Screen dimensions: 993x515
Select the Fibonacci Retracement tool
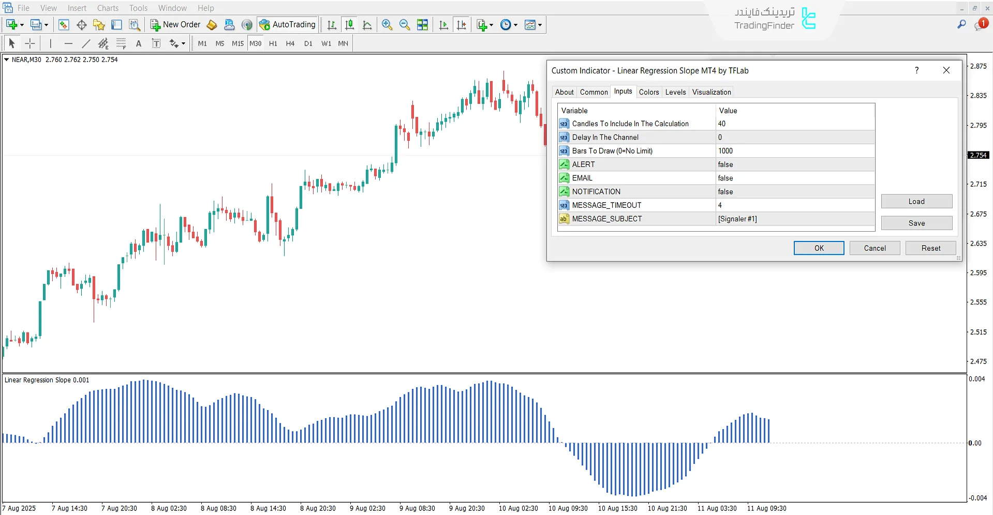[103, 43]
